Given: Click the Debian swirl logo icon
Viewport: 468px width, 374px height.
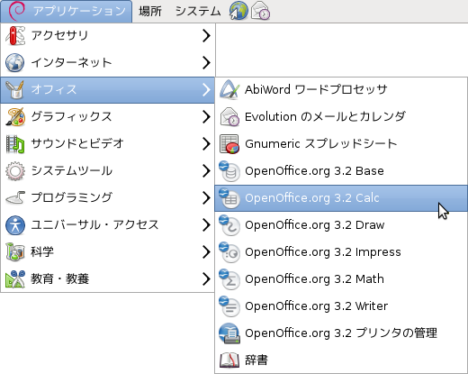Looking at the screenshot, I should (16, 10).
